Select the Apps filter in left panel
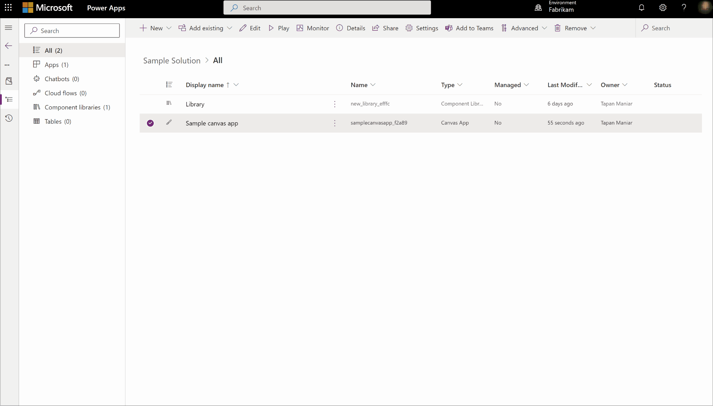 tap(57, 65)
